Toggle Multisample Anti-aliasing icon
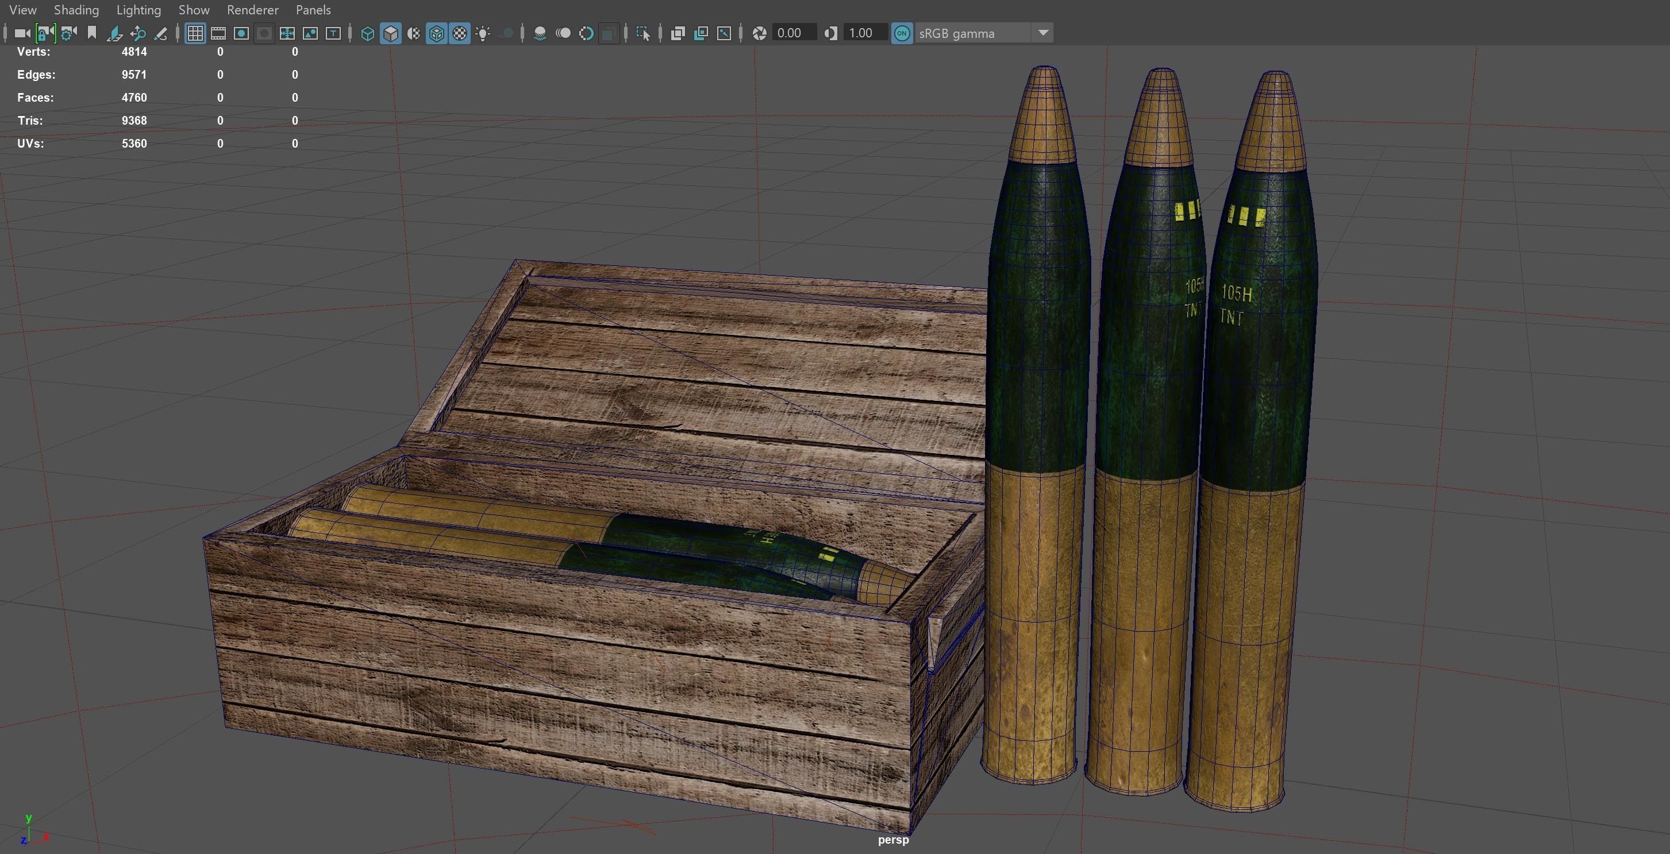 586,33
